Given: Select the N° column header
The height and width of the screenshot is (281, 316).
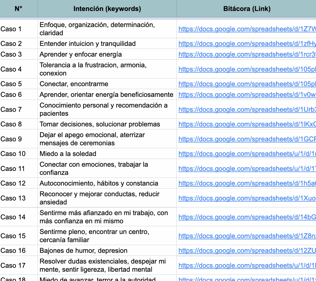Looking at the screenshot, I should [x=19, y=9].
